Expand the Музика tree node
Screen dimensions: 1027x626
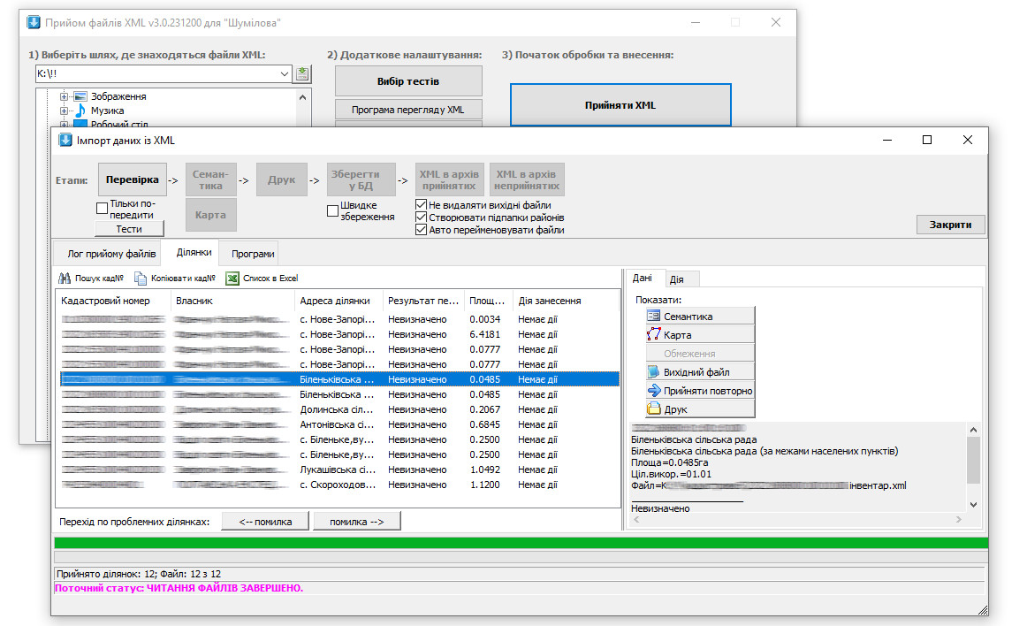coord(65,111)
